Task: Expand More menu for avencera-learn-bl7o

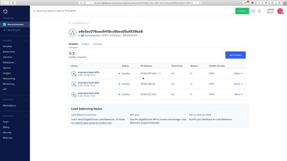Action: click(x=239, y=73)
